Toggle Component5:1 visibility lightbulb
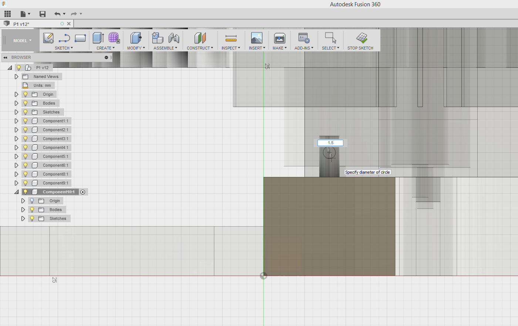This screenshot has width=518, height=326. (x=26, y=156)
